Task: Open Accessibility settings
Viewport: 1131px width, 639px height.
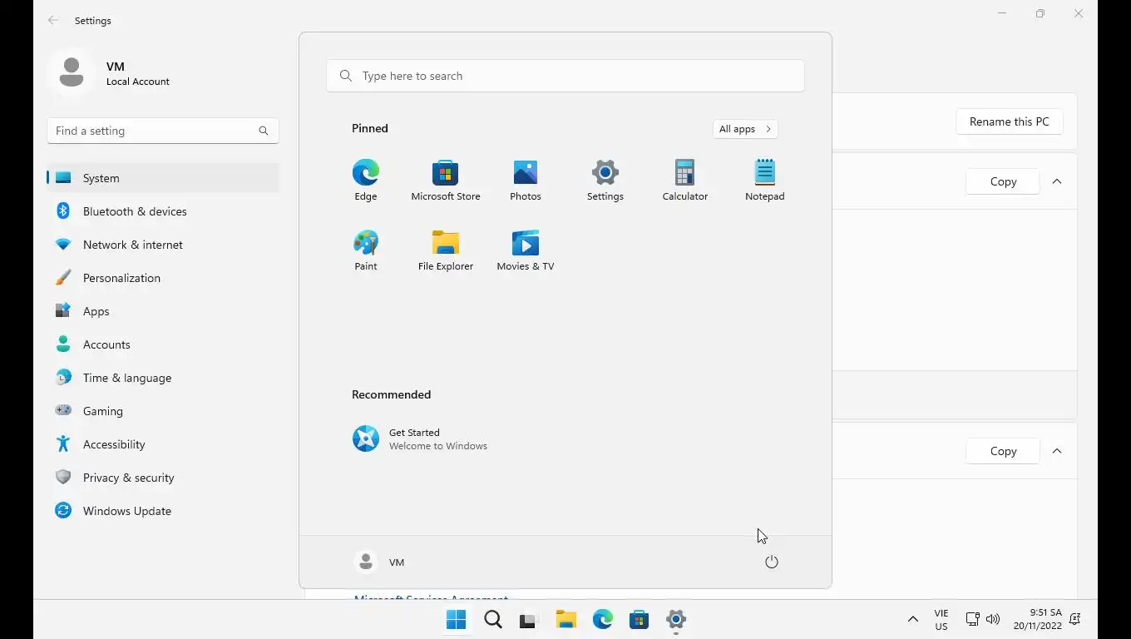Action: pyautogui.click(x=163, y=444)
